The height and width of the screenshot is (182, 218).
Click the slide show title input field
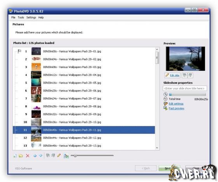coord(185,88)
